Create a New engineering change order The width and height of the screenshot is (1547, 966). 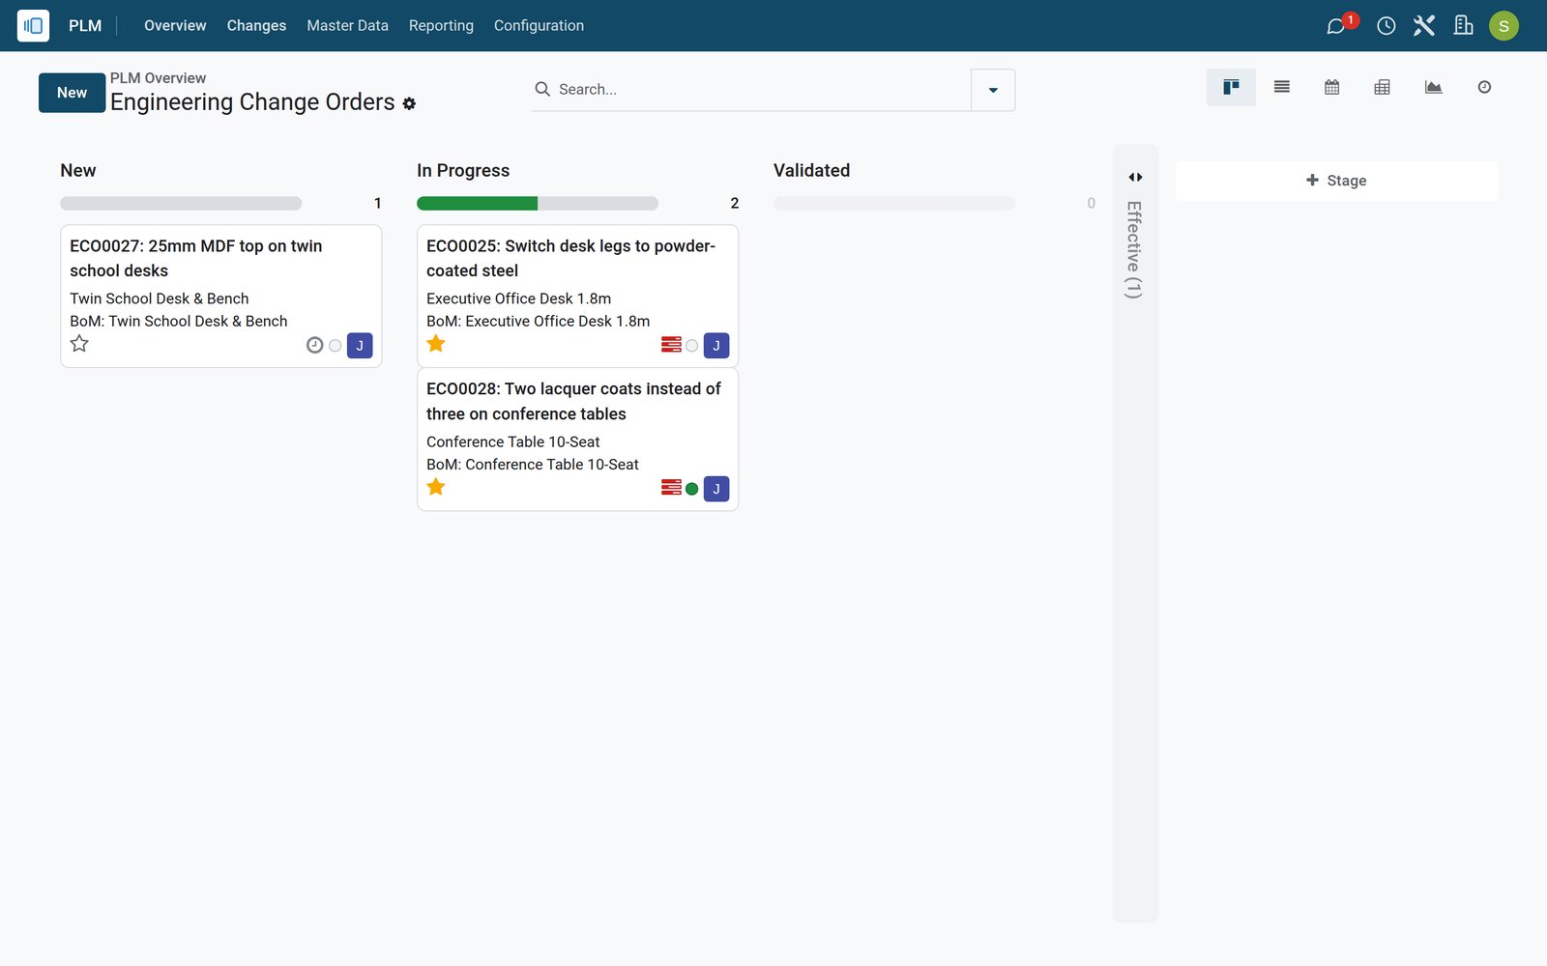pyautogui.click(x=72, y=93)
